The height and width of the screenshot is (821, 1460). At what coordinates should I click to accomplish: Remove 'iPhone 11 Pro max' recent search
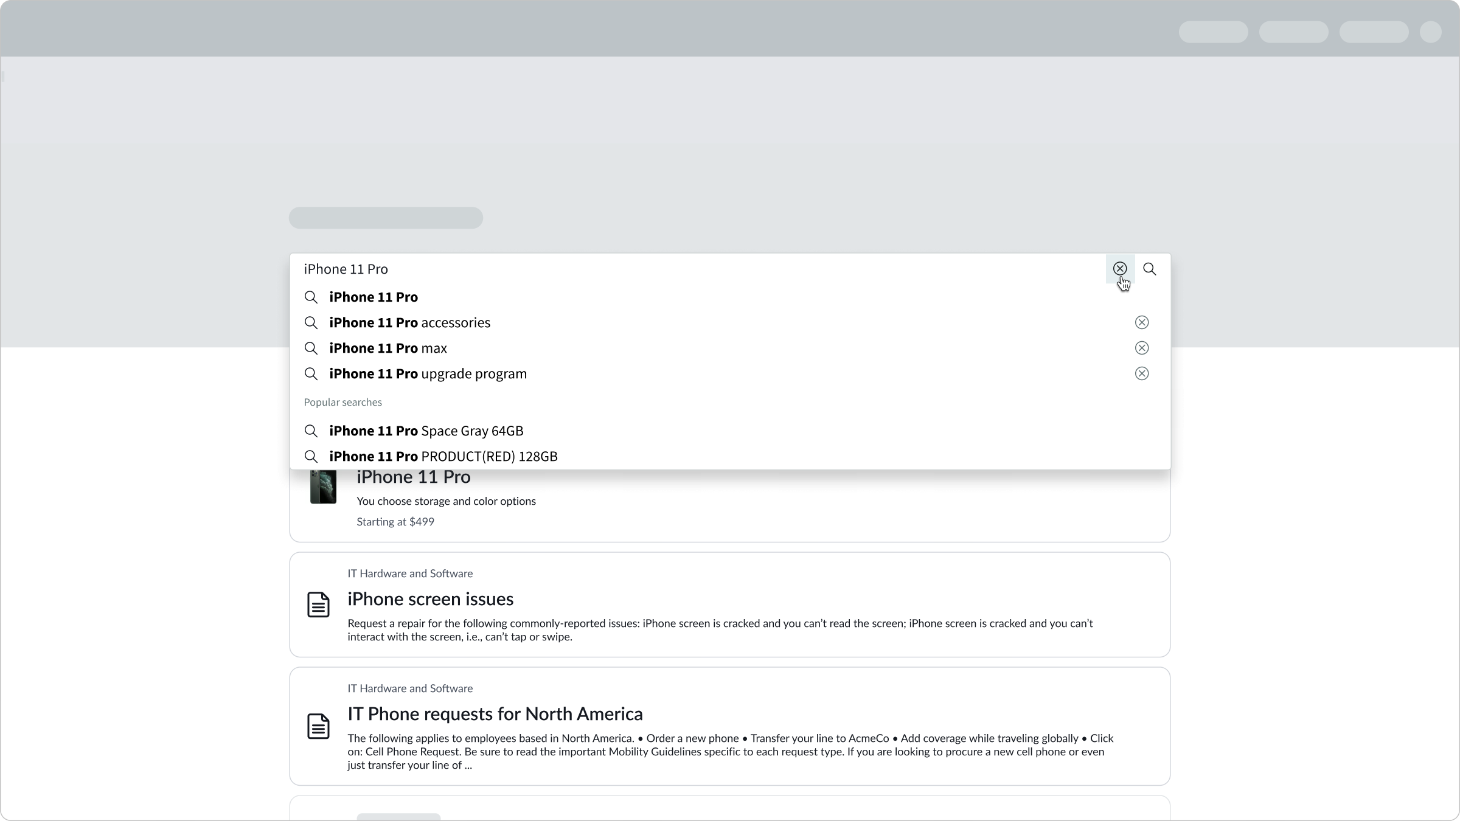pyautogui.click(x=1142, y=348)
